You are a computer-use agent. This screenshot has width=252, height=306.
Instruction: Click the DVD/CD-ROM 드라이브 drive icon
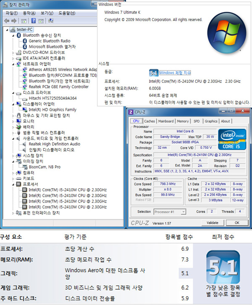point(19,53)
